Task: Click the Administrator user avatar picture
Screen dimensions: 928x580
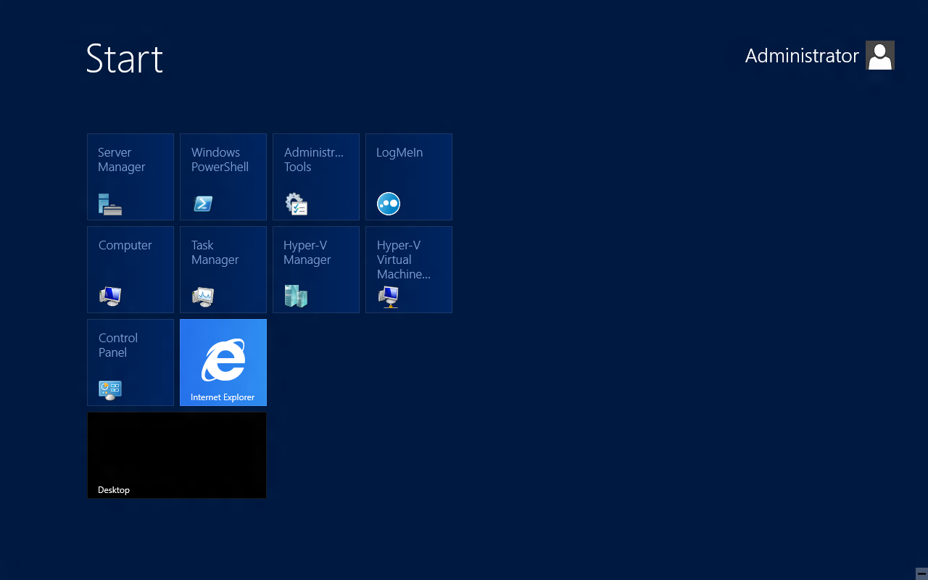Action: pyautogui.click(x=880, y=55)
